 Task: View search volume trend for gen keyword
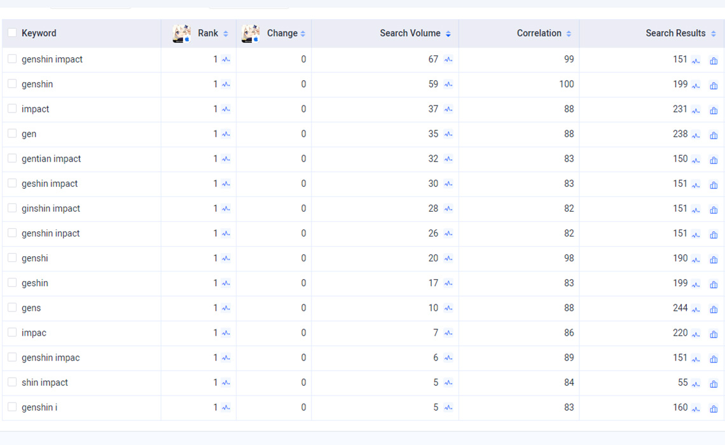[x=448, y=134]
